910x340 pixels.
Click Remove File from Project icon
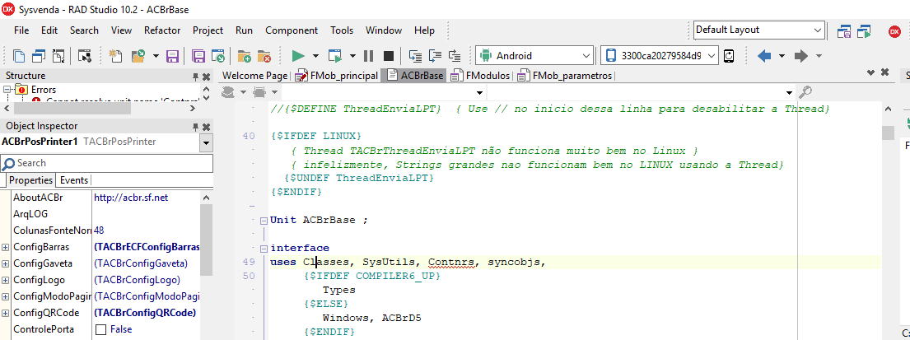click(264, 56)
